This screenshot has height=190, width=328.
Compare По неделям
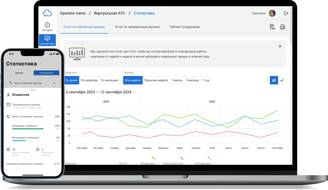89,80
